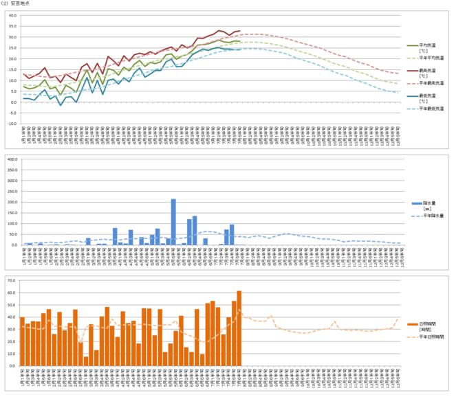Screen dimensions: 454x397
Task: Click the dashed orange 平年日照時間 legend sample
Action: [413, 337]
